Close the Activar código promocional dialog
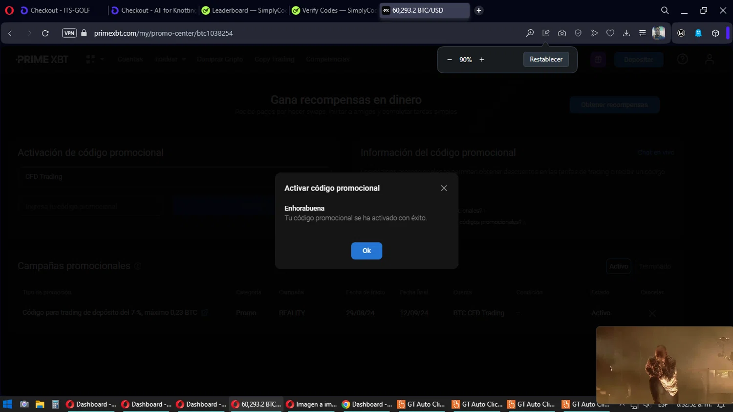The image size is (733, 412). tap(444, 188)
